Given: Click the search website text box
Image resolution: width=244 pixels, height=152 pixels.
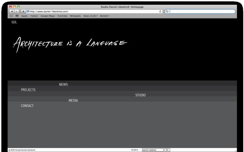Looking at the screenshot, I should point(153,150).
